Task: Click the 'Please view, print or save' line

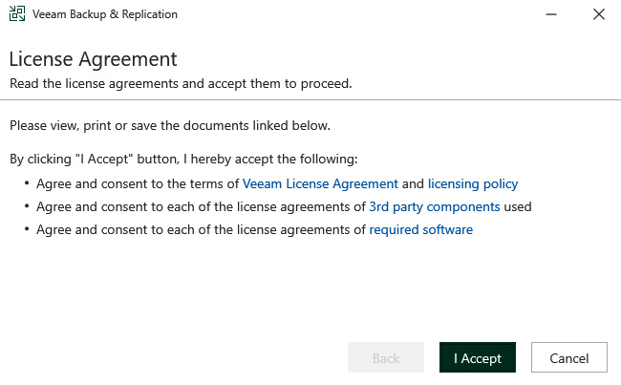Action: point(170,125)
